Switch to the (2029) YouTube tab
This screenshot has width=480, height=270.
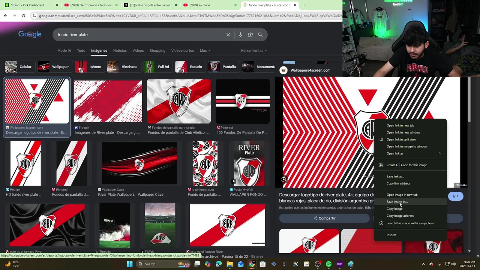point(209,5)
